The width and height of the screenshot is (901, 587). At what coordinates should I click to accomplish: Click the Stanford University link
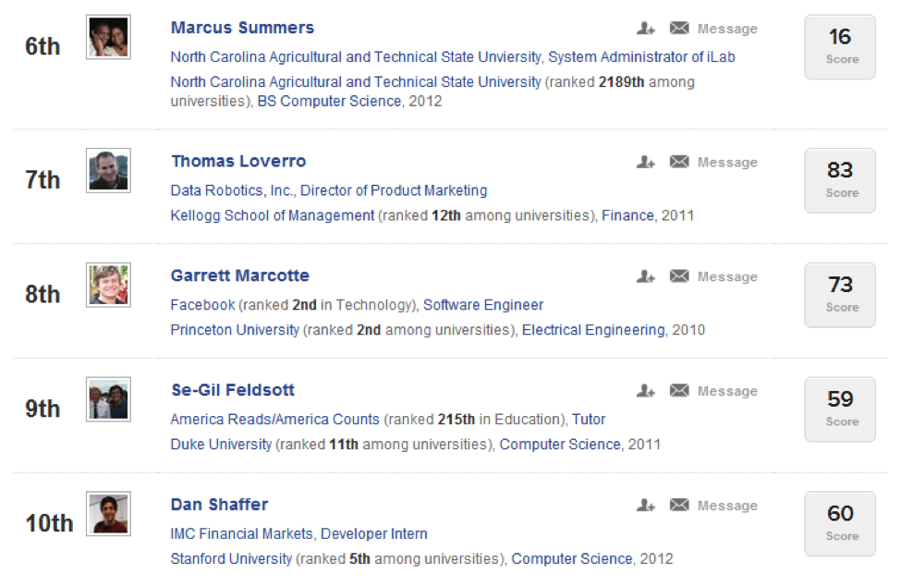tap(232, 559)
